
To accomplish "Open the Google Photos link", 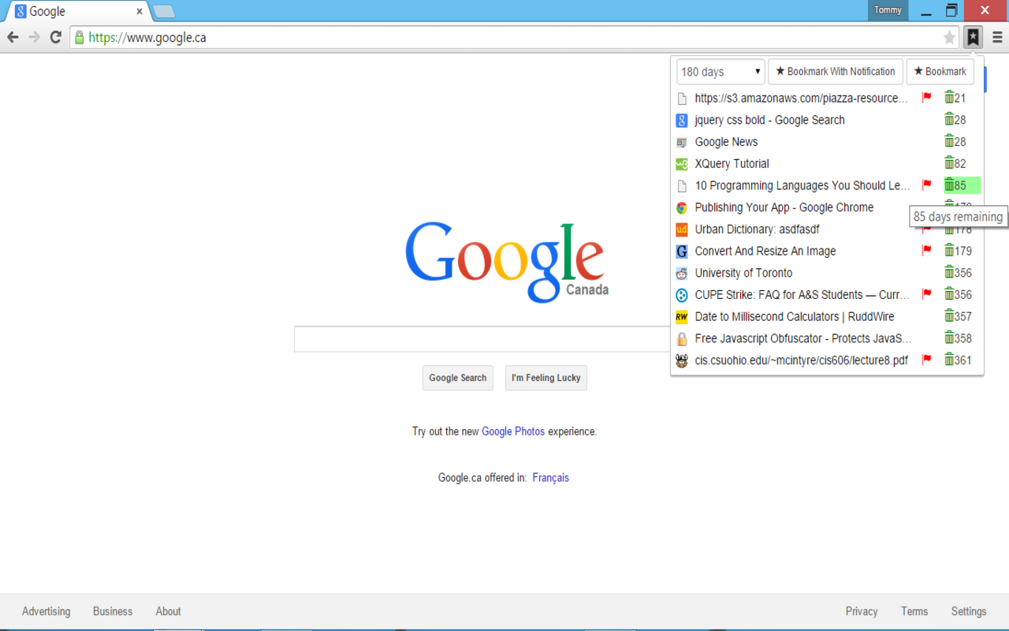I will (x=513, y=431).
